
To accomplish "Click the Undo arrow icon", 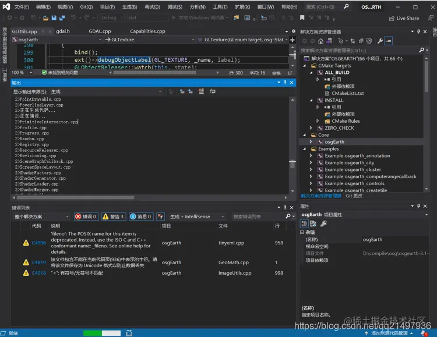I will pyautogui.click(x=73, y=17).
